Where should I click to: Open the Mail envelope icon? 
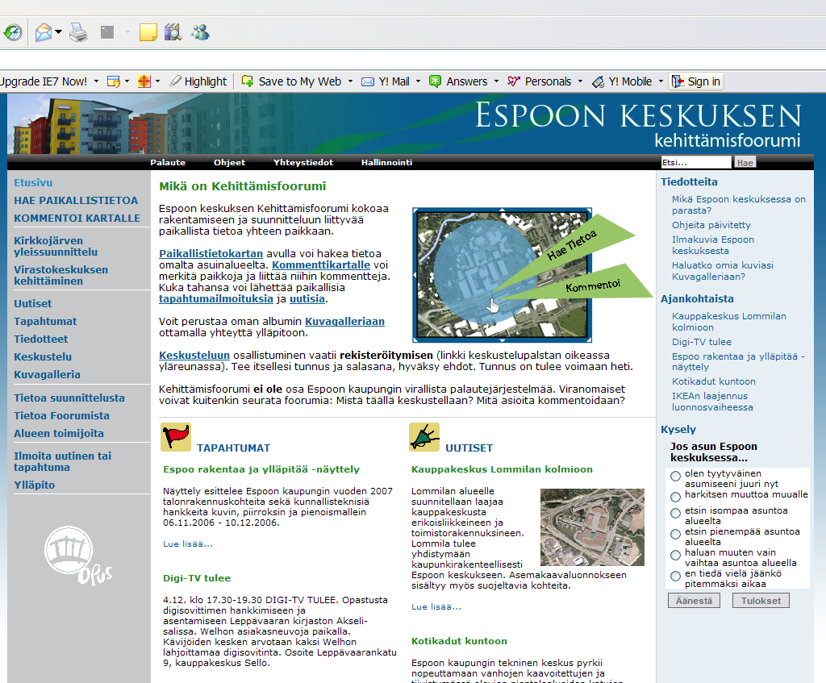point(44,32)
